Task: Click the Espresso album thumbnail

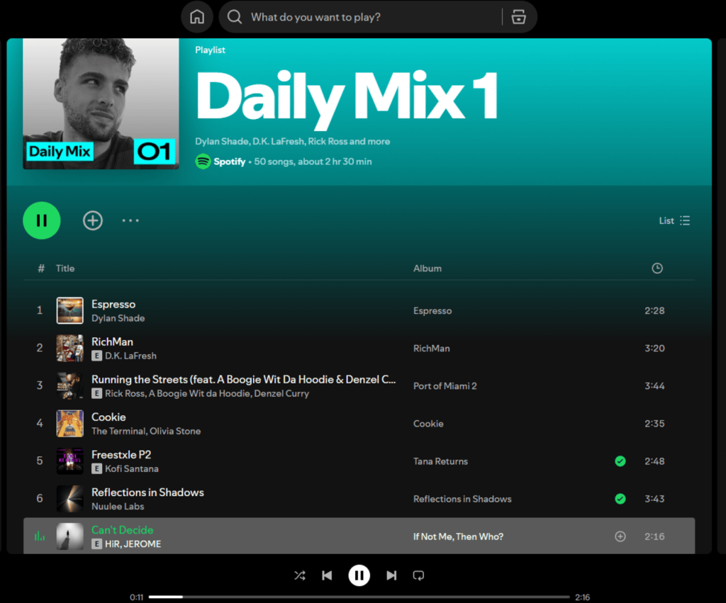Action: point(70,310)
